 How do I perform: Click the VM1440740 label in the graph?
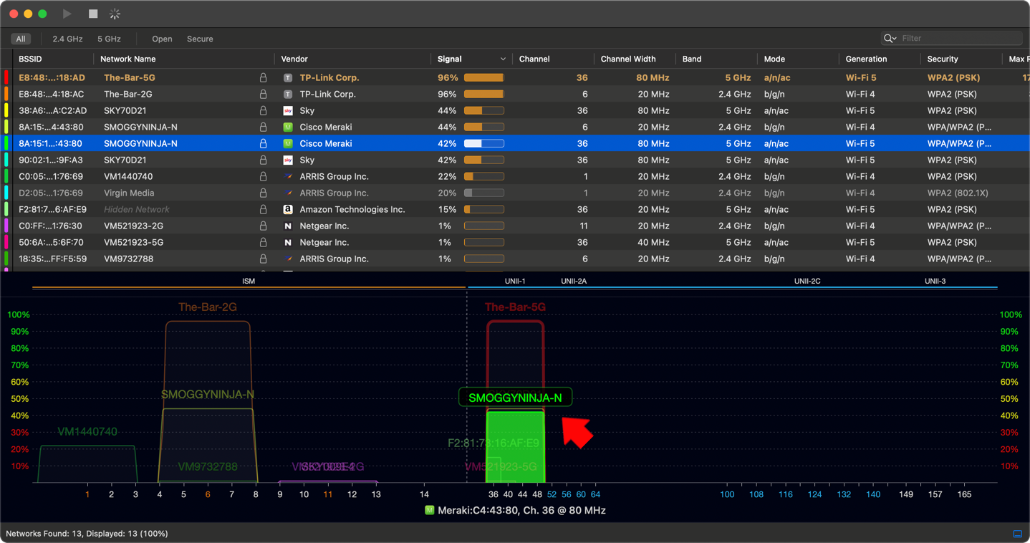point(87,432)
